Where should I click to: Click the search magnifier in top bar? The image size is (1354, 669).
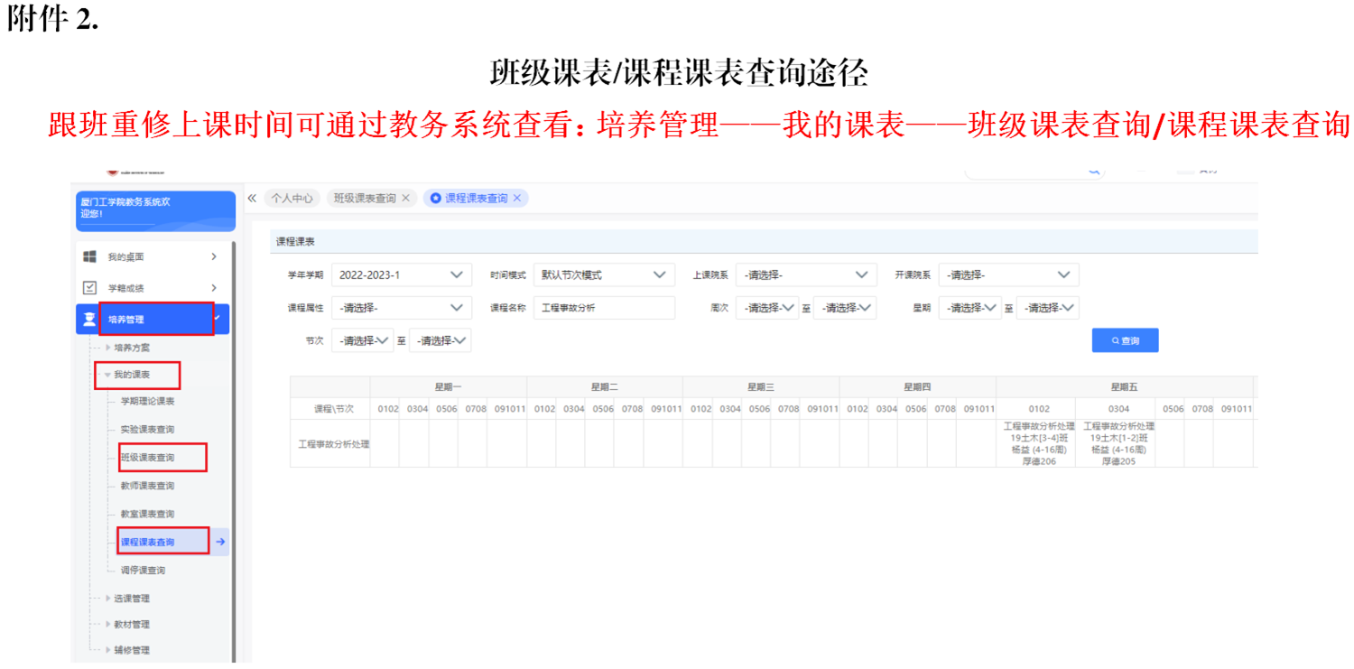1094,171
